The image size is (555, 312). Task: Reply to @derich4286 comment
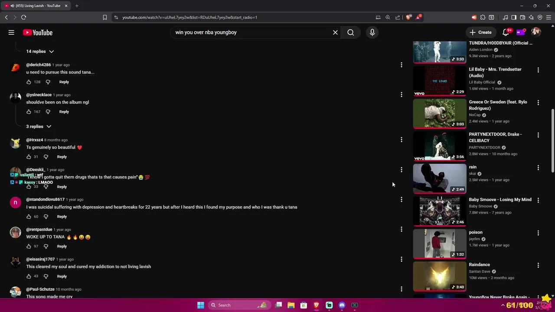(64, 82)
